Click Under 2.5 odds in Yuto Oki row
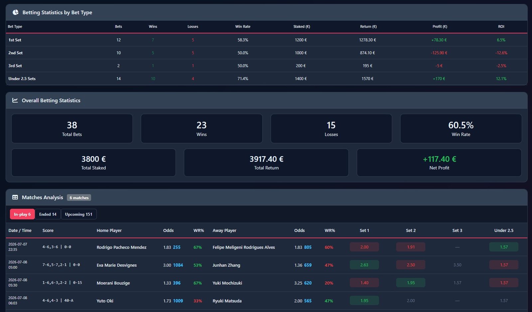 [x=504, y=301]
